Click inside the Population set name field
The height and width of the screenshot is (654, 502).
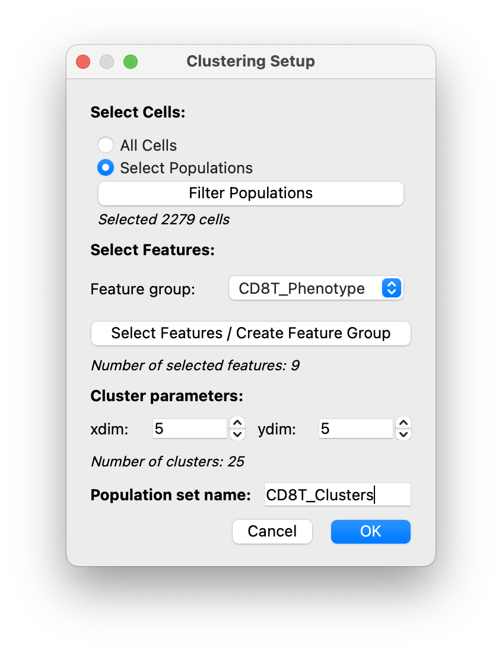pyautogui.click(x=337, y=494)
